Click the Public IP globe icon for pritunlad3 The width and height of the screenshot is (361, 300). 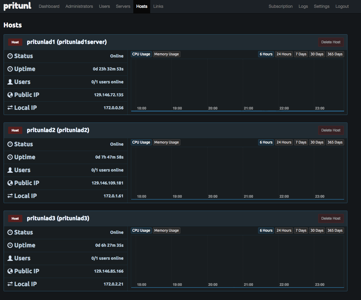tap(10, 271)
